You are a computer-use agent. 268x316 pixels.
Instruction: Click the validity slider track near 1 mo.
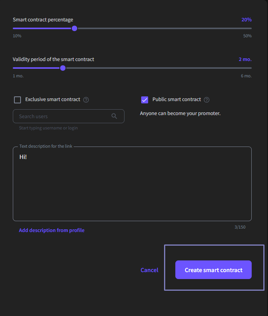pos(16,68)
